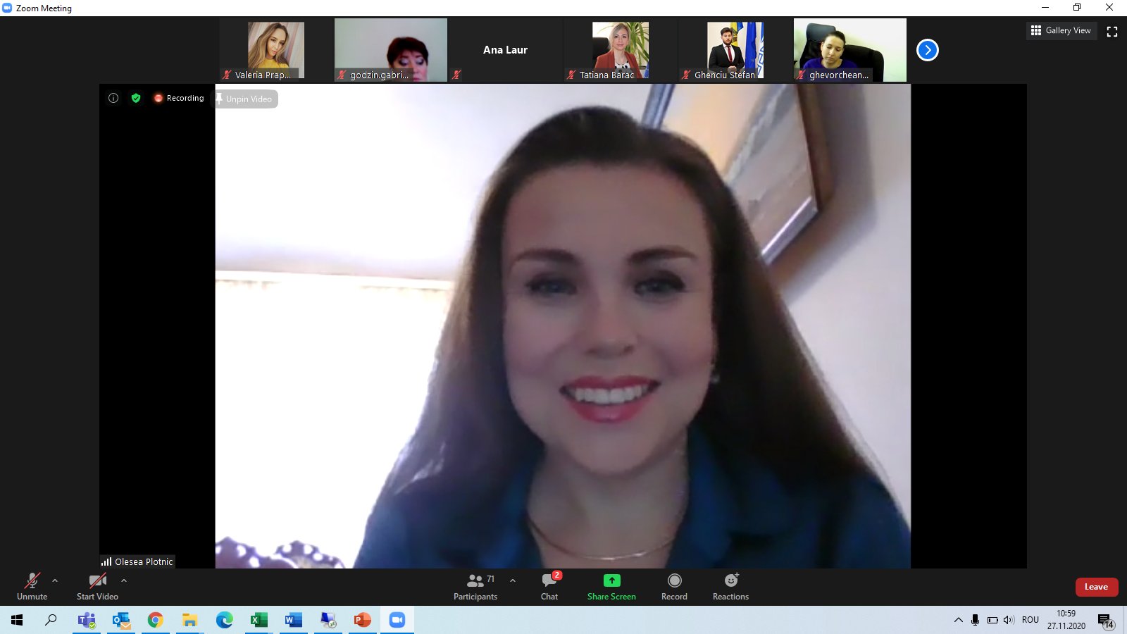Open system volume control in tray
This screenshot has width=1127, height=634.
coord(1009,620)
